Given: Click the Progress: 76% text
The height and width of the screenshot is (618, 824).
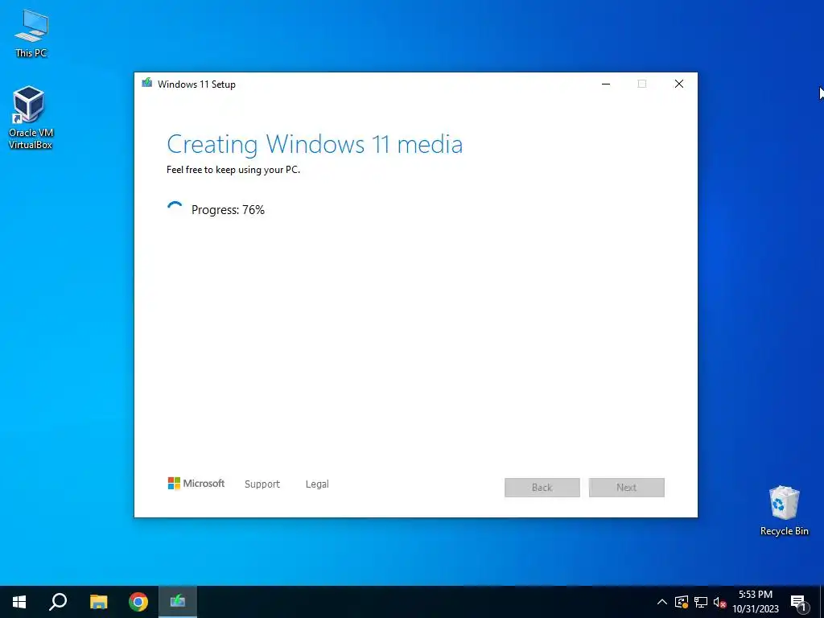Looking at the screenshot, I should [x=228, y=210].
